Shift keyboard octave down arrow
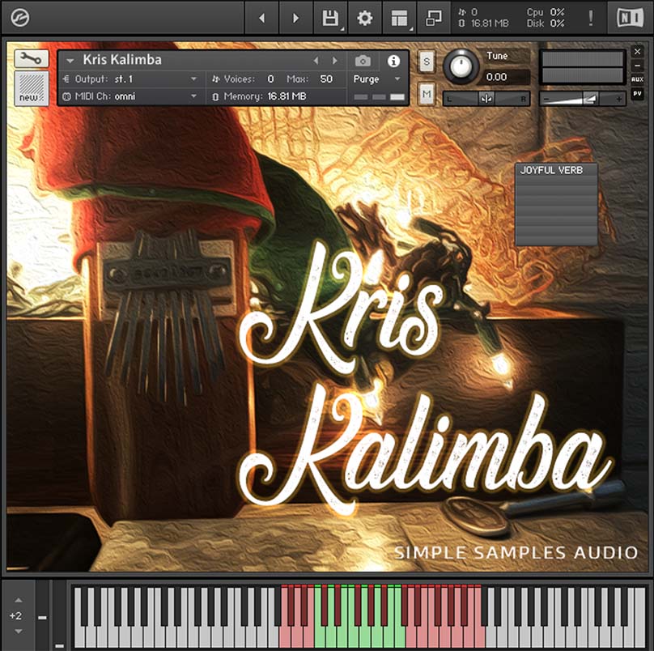This screenshot has height=651, width=654. (19, 632)
